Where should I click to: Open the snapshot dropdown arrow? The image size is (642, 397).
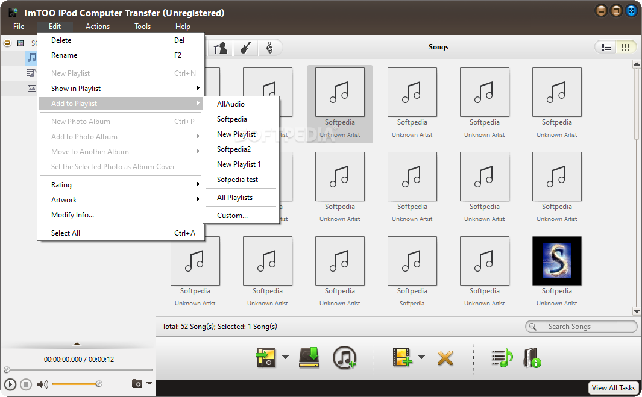[x=149, y=384]
